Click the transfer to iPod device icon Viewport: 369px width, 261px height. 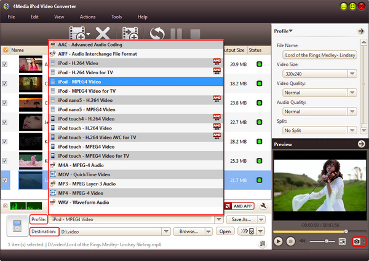247,231
